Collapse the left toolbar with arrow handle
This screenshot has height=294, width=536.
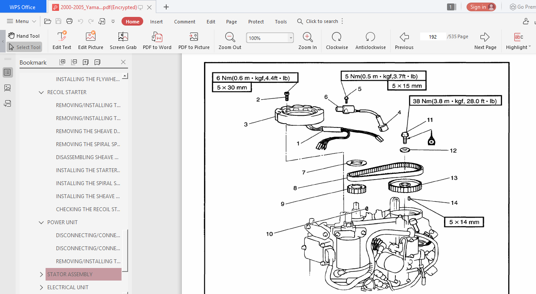[3, 42]
